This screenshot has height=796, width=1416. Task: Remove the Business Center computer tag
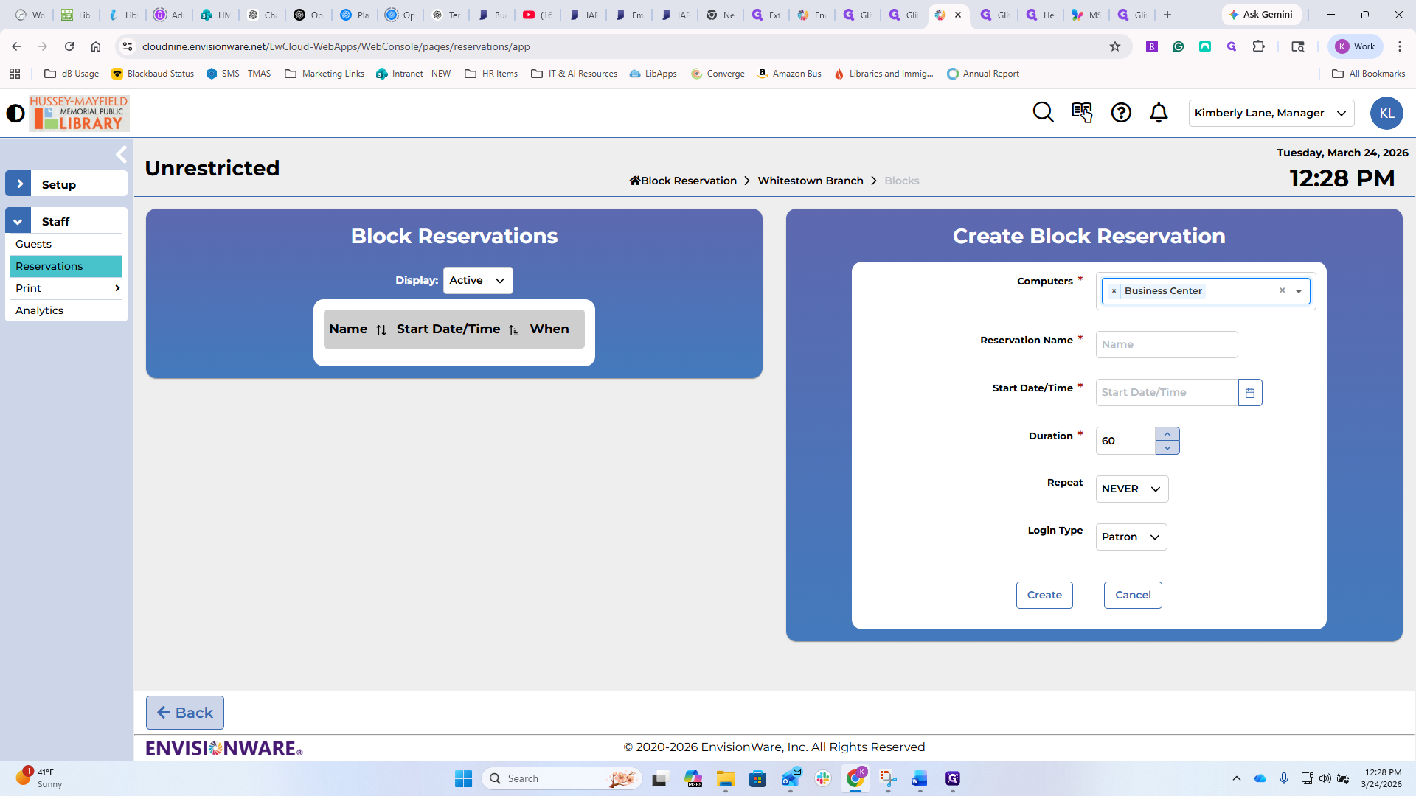point(1114,291)
